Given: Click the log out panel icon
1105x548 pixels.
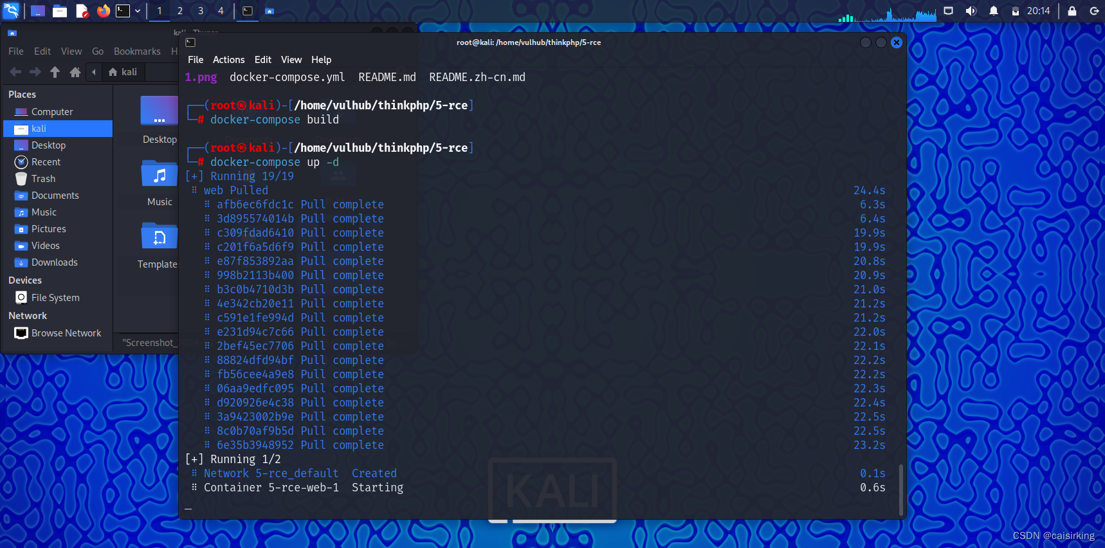Looking at the screenshot, I should 1094,11.
